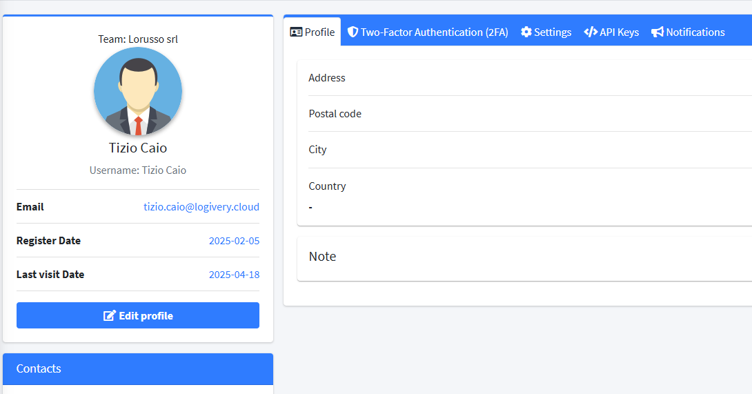Click the register date 2025-02-05
The width and height of the screenshot is (752, 394).
(x=234, y=241)
